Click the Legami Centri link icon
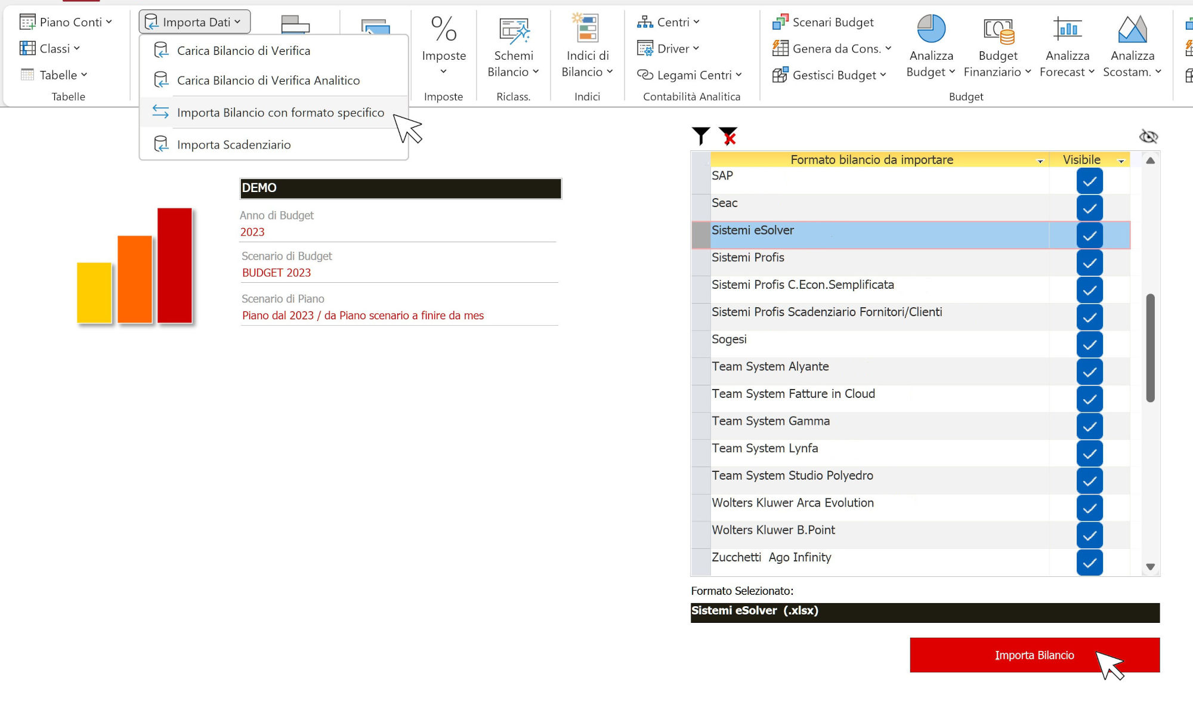The height and width of the screenshot is (701, 1193). [645, 75]
